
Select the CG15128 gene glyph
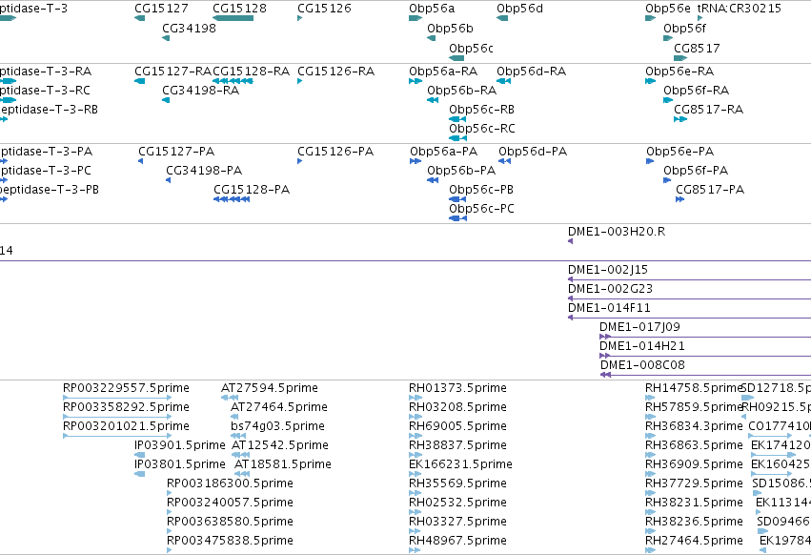233,18
